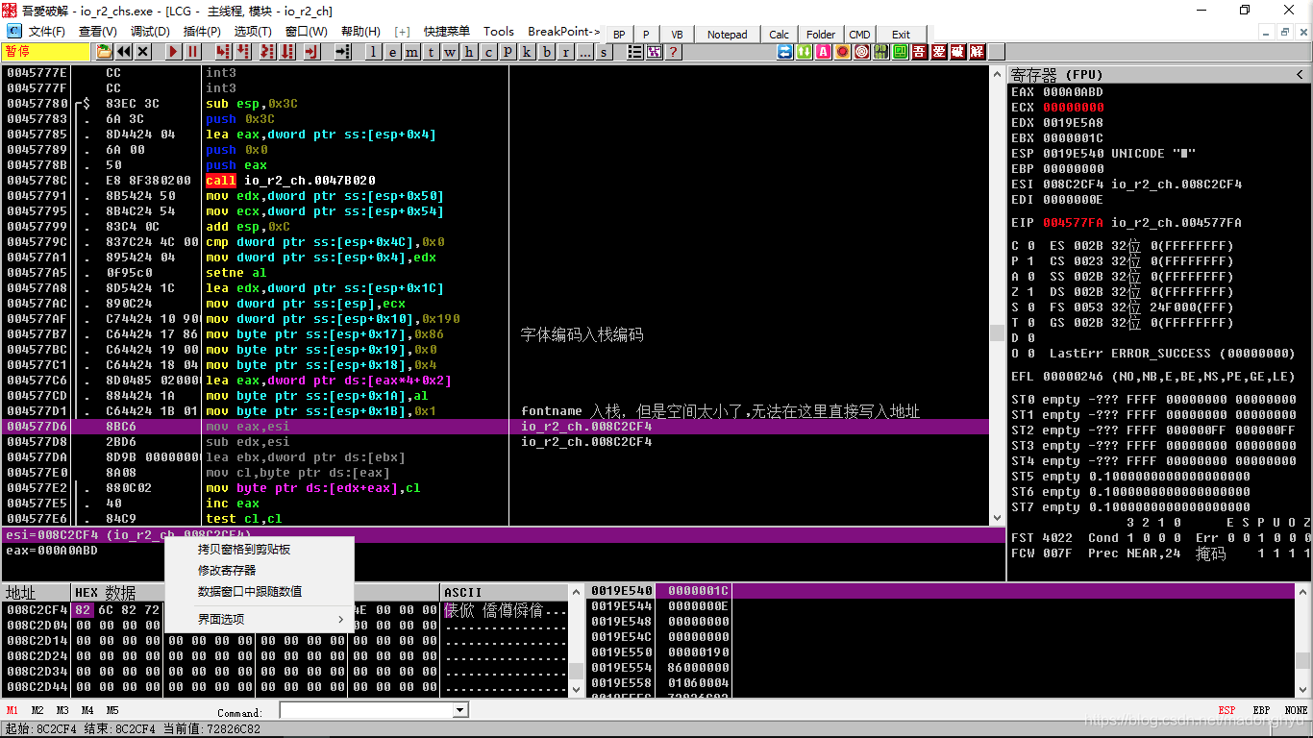Image resolution: width=1313 pixels, height=738 pixels.
Task: Click the red '破' toolbar icon
Action: (957, 52)
